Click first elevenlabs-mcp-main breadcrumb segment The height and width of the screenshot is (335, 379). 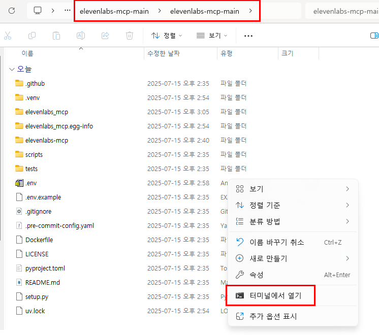114,11
